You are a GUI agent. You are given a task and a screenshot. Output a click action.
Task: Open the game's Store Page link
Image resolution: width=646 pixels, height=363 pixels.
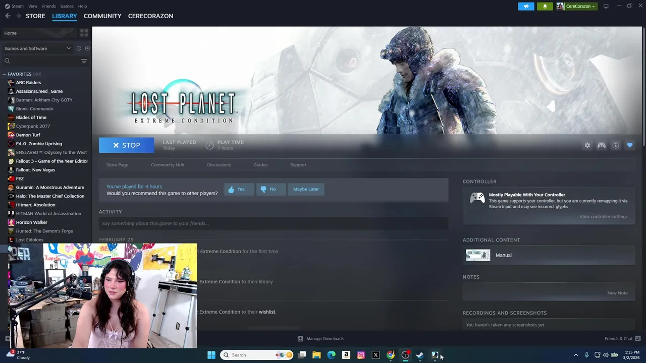click(117, 165)
